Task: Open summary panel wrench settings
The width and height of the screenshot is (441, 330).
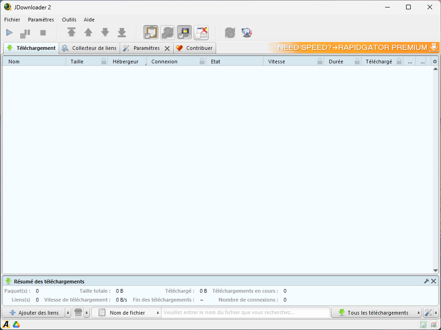Action: 427,281
